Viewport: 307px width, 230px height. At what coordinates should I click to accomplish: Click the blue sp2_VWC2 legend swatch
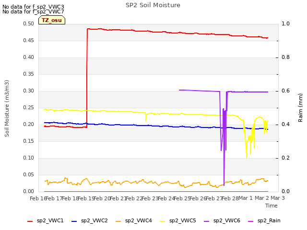[x=74, y=221]
